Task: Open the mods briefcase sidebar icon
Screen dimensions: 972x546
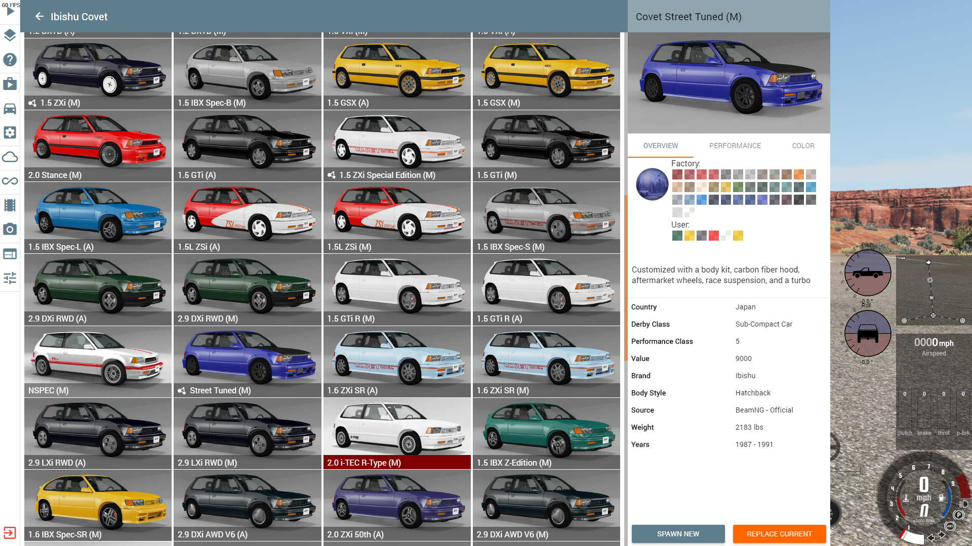Action: [x=10, y=84]
